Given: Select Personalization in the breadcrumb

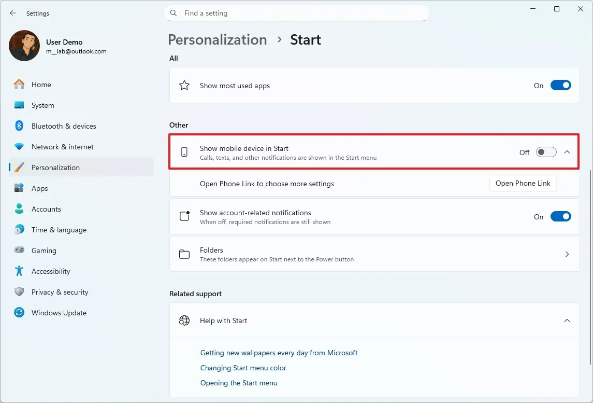Looking at the screenshot, I should point(217,39).
